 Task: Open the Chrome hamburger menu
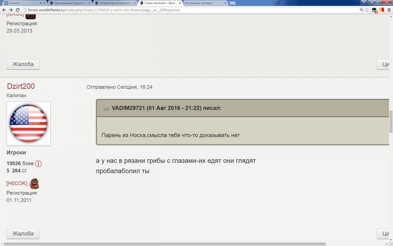click(x=388, y=10)
